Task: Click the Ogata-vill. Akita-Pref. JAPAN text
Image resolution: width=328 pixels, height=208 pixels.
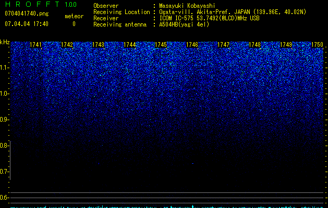Action: point(204,12)
